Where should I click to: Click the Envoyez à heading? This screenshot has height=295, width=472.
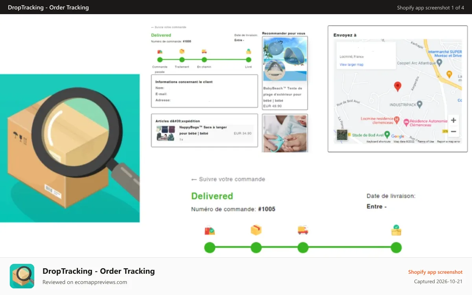345,35
